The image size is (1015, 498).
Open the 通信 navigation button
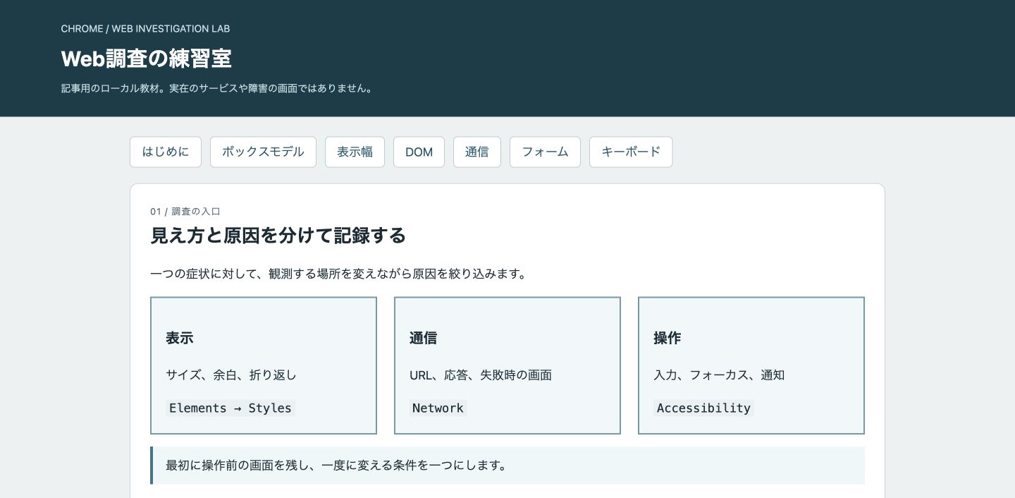tap(477, 152)
